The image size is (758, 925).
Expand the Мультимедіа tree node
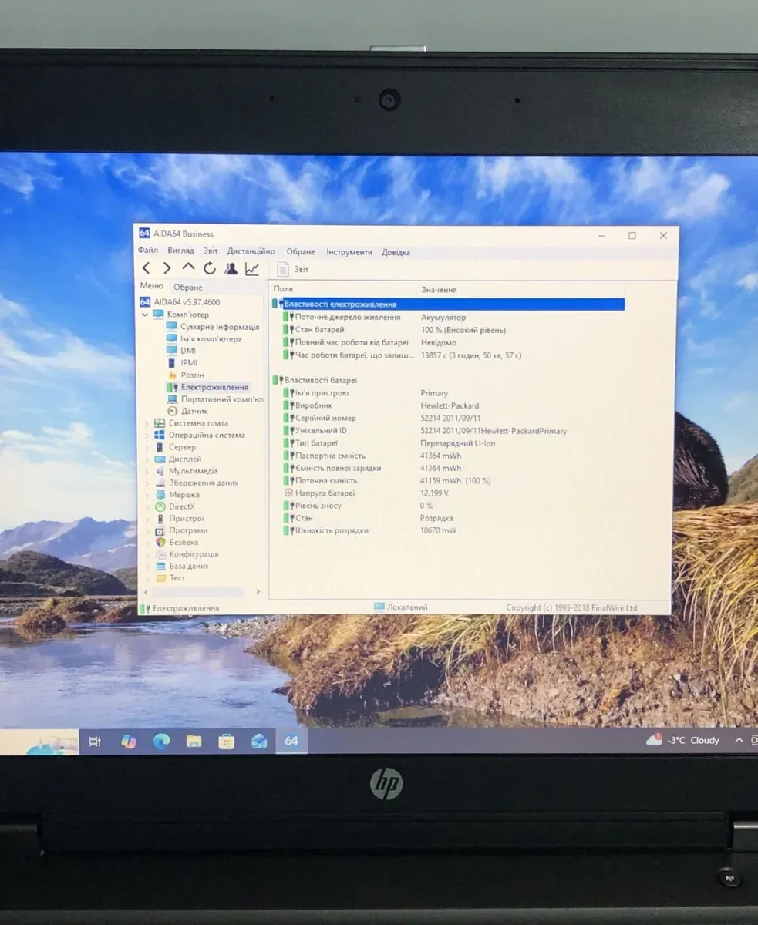click(x=147, y=471)
